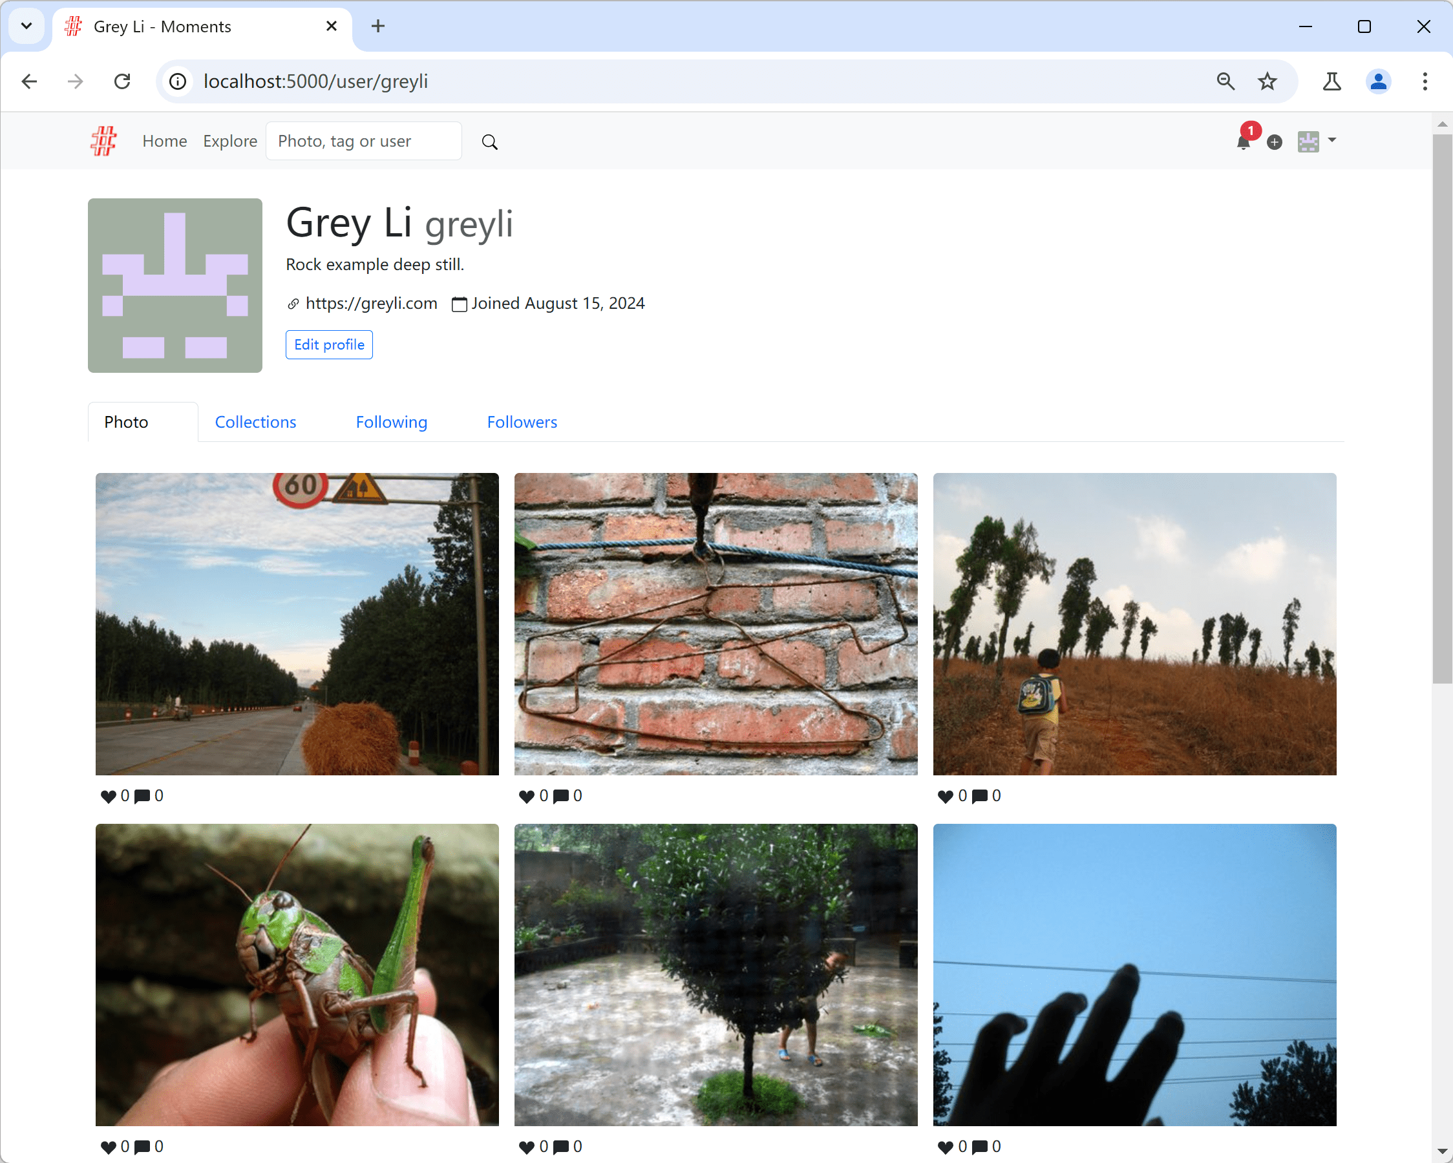
Task: Open the road with speed sign photo
Action: pos(297,624)
